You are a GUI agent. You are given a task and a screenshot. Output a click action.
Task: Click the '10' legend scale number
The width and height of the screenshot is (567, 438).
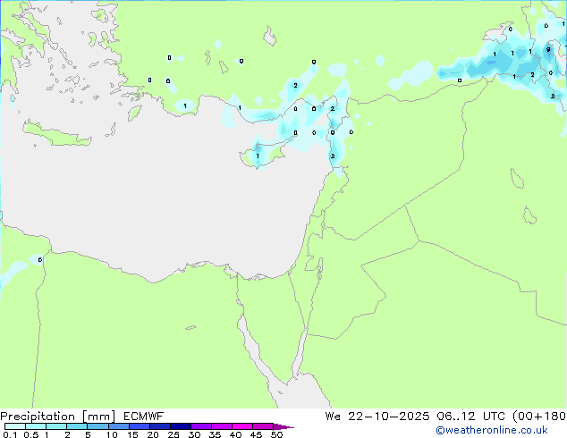[112, 434]
